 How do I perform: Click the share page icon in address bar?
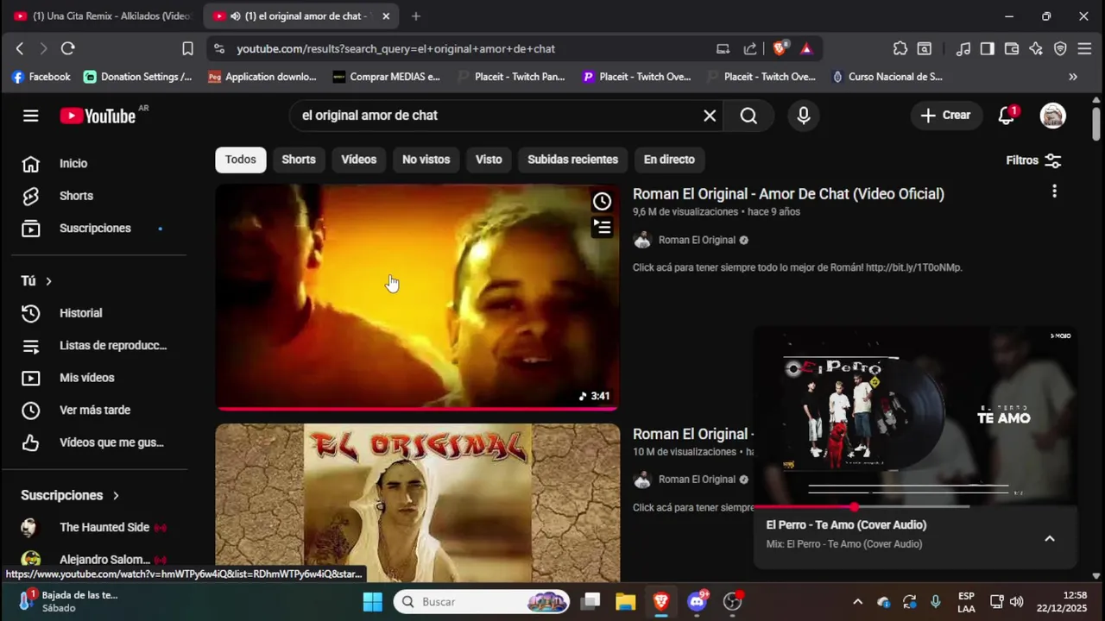750,49
